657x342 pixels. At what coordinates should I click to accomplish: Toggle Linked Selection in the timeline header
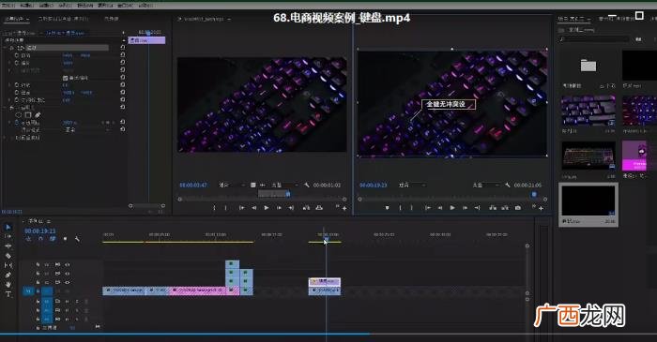click(x=53, y=239)
